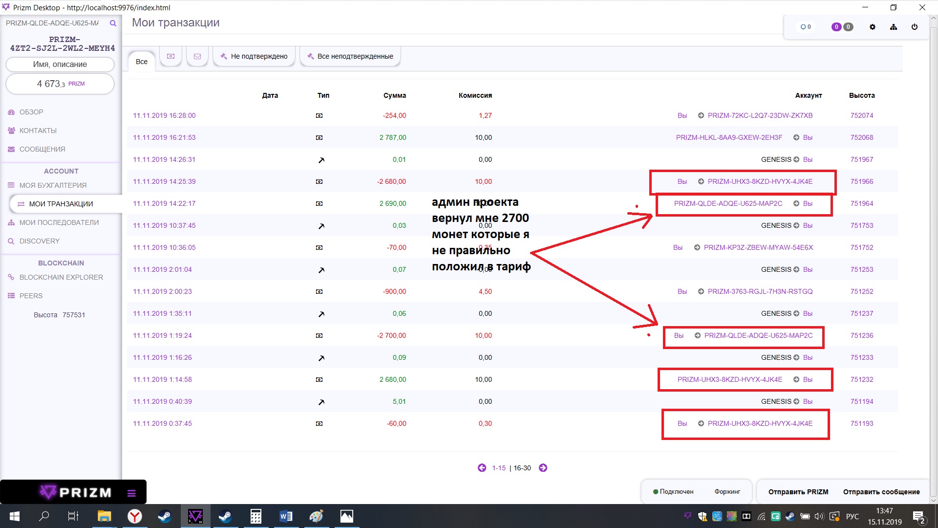Open transaction dated 11.11.2019 16:21:53

point(164,137)
